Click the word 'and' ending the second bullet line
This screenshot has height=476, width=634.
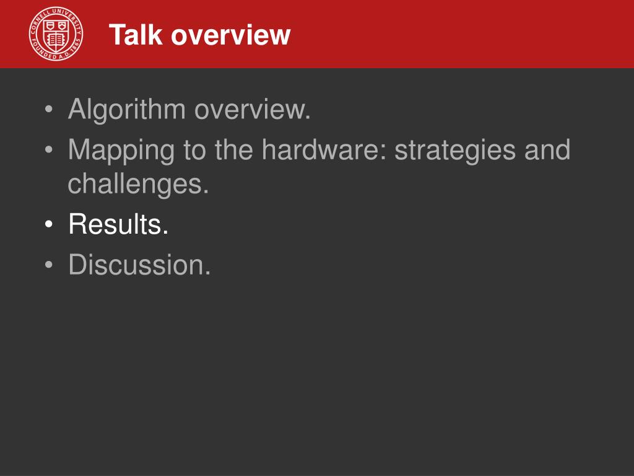pos(547,150)
